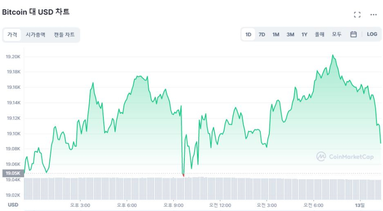This screenshot has width=383, height=211.
Task: Switch to the 캔들 차트 tab
Action: (x=64, y=35)
